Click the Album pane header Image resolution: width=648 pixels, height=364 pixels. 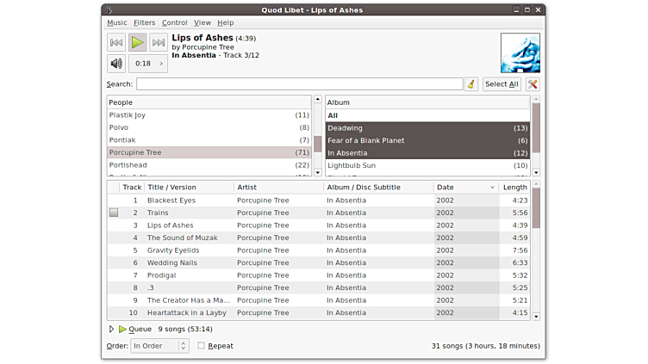pos(427,102)
